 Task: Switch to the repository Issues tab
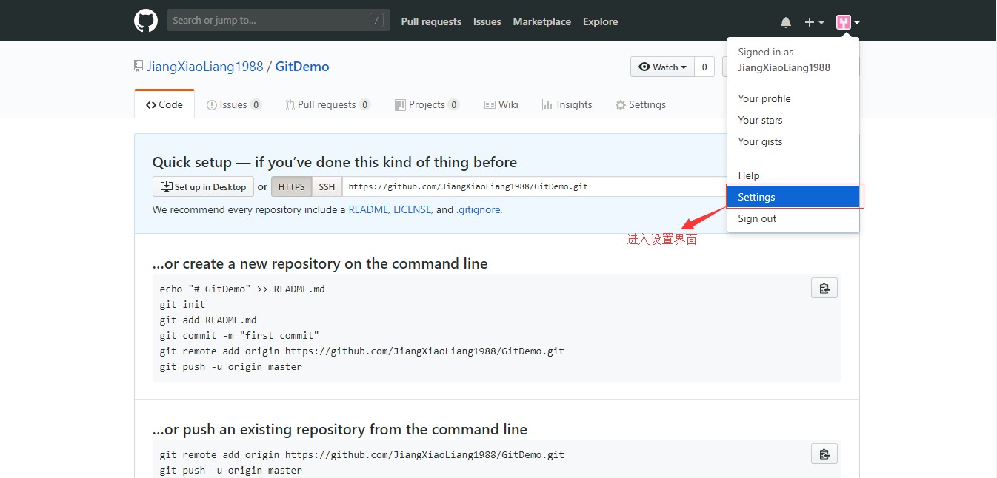[234, 104]
